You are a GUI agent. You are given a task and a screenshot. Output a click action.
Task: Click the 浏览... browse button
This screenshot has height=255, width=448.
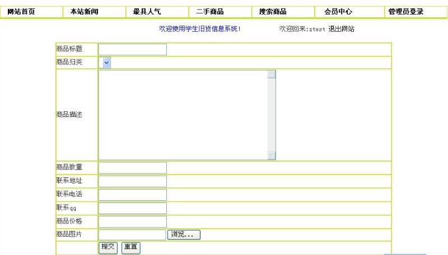click(184, 235)
